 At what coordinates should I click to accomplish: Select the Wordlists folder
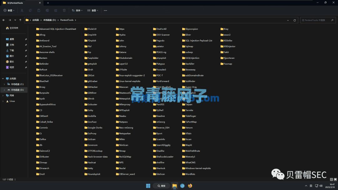coord(188,174)
